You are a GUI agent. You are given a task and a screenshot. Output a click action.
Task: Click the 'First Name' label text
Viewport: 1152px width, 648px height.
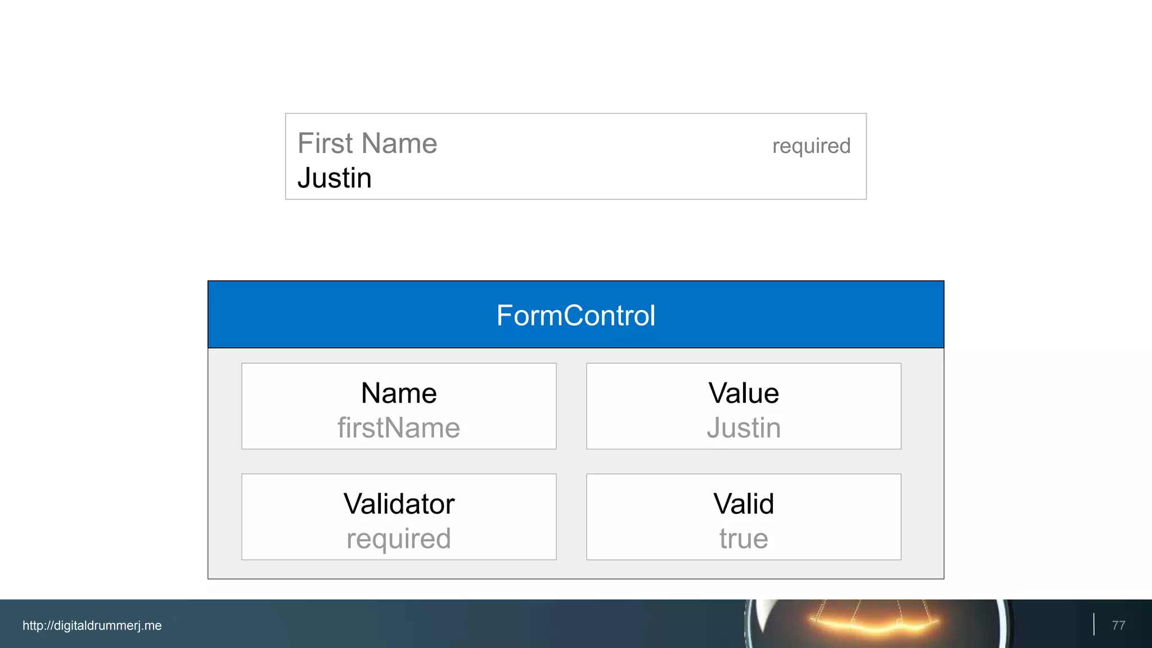coord(367,143)
